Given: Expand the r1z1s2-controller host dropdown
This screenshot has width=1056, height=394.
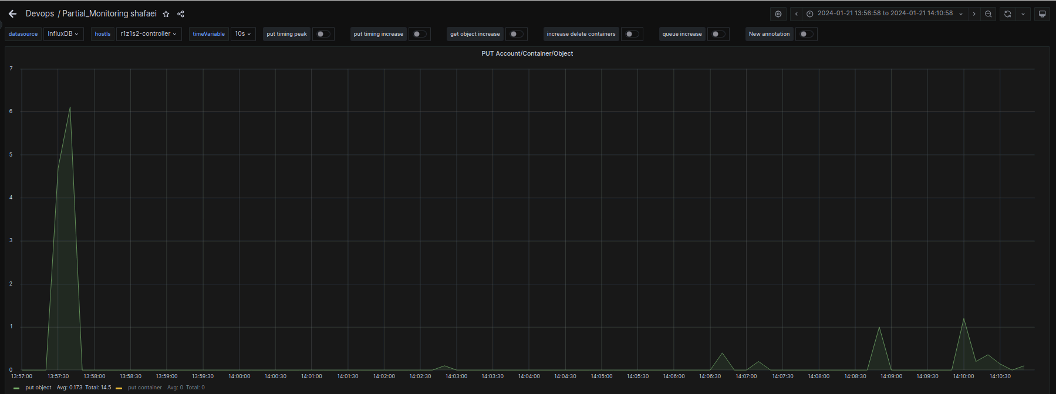Looking at the screenshot, I should click(x=149, y=34).
